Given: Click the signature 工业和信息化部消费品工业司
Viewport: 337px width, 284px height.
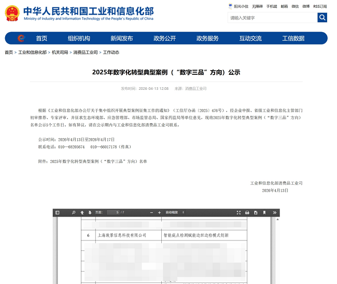Looking at the screenshot, I should [276, 183].
